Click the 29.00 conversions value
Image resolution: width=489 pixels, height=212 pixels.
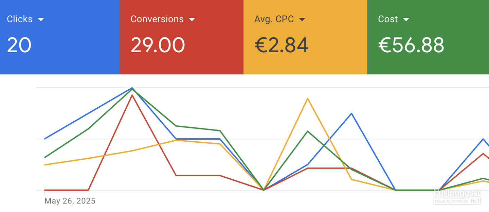point(158,45)
